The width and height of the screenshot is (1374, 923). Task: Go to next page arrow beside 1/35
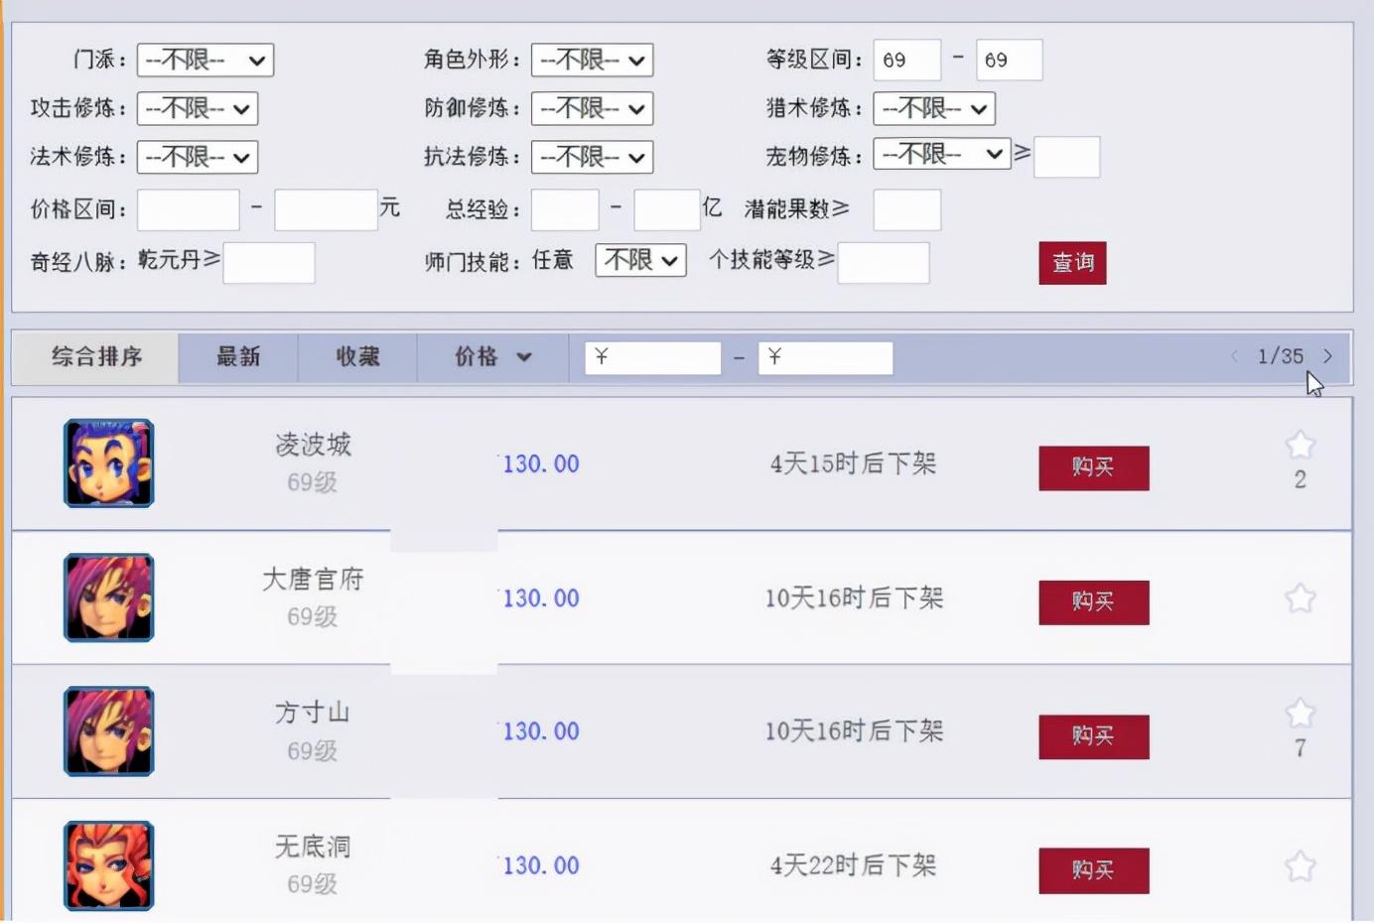click(x=1327, y=356)
